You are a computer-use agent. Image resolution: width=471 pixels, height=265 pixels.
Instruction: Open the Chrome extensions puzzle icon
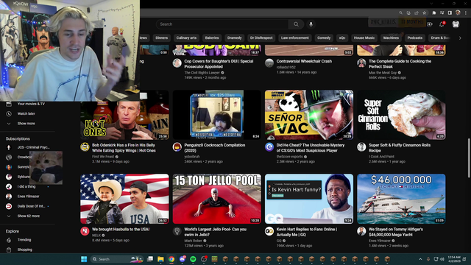[x=433, y=13]
